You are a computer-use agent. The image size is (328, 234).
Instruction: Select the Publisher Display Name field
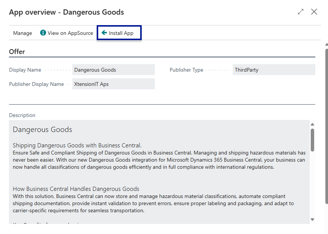point(113,84)
